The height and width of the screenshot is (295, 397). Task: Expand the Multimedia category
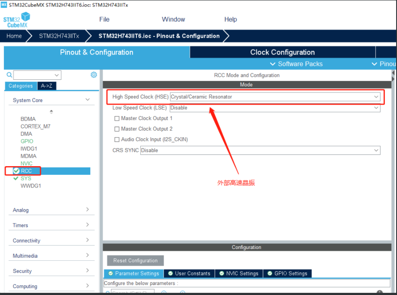(52, 256)
